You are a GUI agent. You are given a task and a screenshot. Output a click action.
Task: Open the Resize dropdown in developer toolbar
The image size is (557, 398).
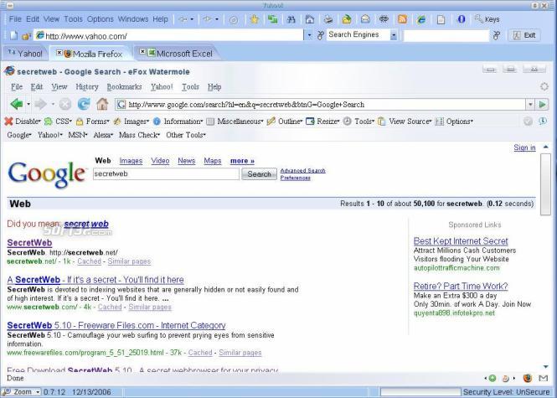tap(322, 121)
